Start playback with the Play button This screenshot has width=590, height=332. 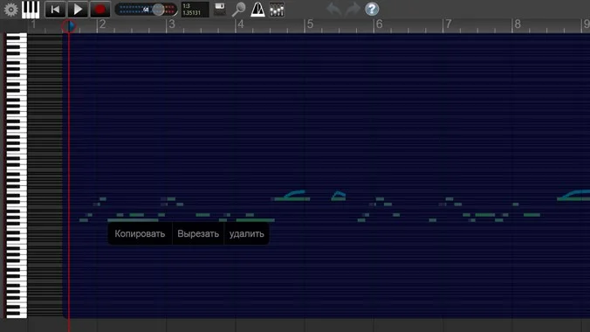[78, 10]
